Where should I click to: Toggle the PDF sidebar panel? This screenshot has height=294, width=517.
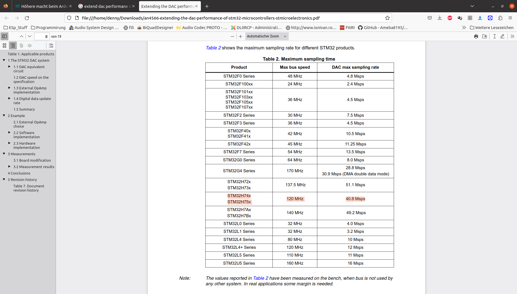click(4, 36)
